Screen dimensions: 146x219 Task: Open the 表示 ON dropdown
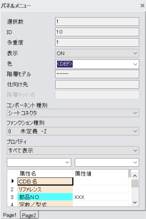pos(97,53)
